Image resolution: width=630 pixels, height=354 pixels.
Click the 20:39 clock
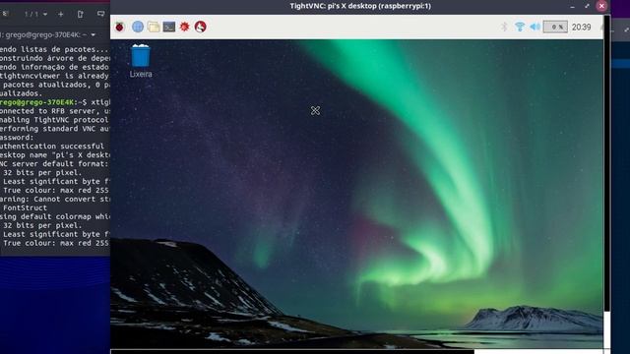[582, 27]
